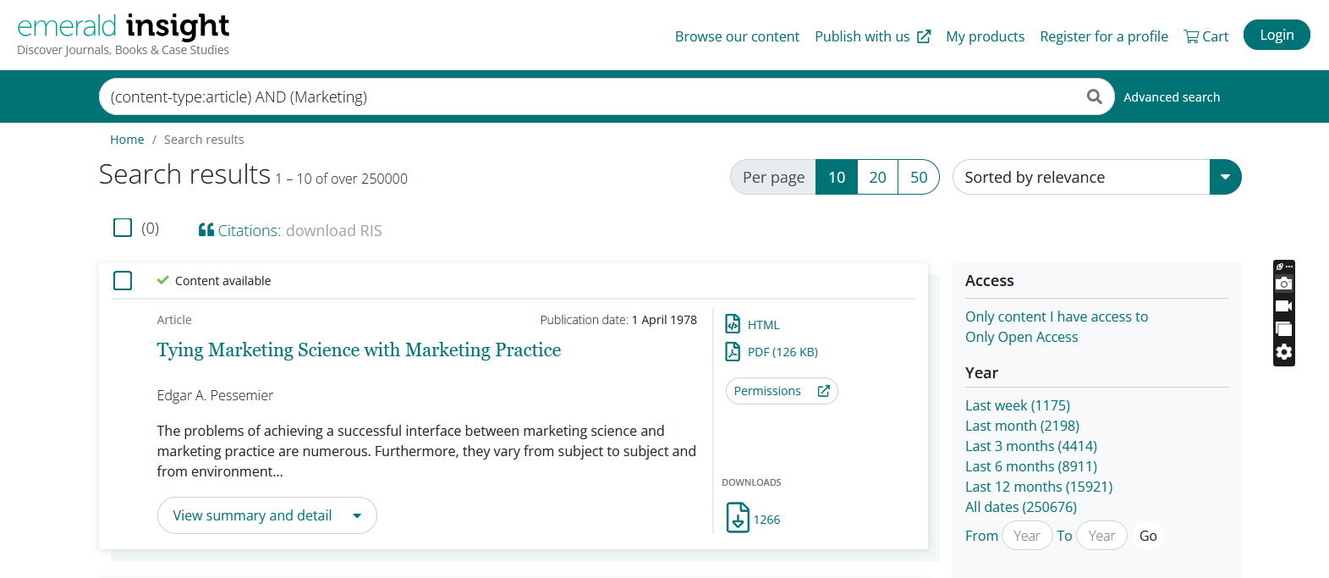Click the camera screenshot icon
Viewport: 1329px width, 578px height.
[1283, 283]
